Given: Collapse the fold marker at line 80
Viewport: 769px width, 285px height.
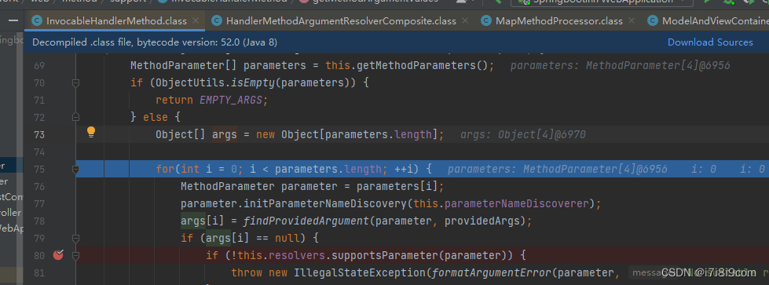Looking at the screenshot, I should [x=75, y=255].
